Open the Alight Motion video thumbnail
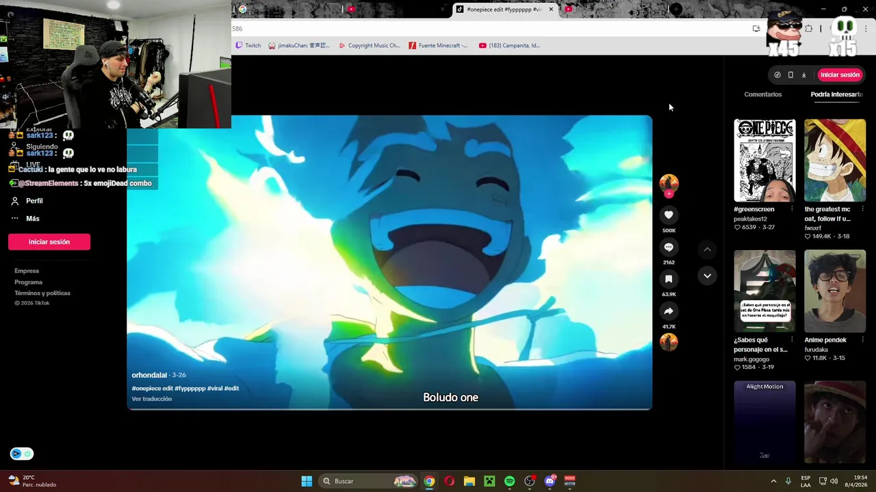 pyautogui.click(x=764, y=422)
